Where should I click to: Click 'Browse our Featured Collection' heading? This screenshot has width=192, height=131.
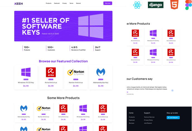click(x=63, y=61)
